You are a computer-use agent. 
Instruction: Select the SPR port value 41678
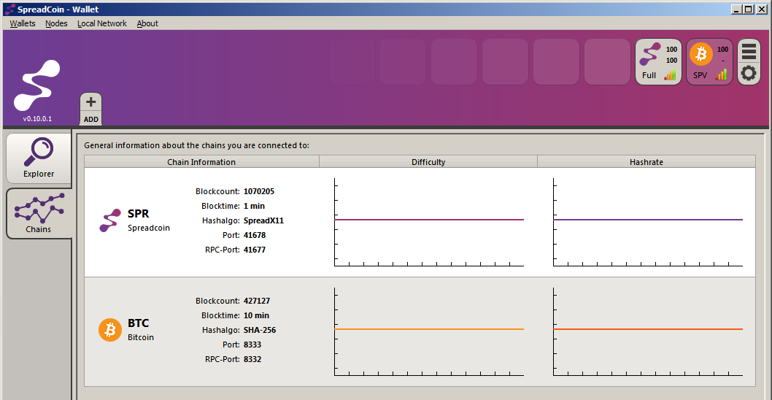pos(255,235)
